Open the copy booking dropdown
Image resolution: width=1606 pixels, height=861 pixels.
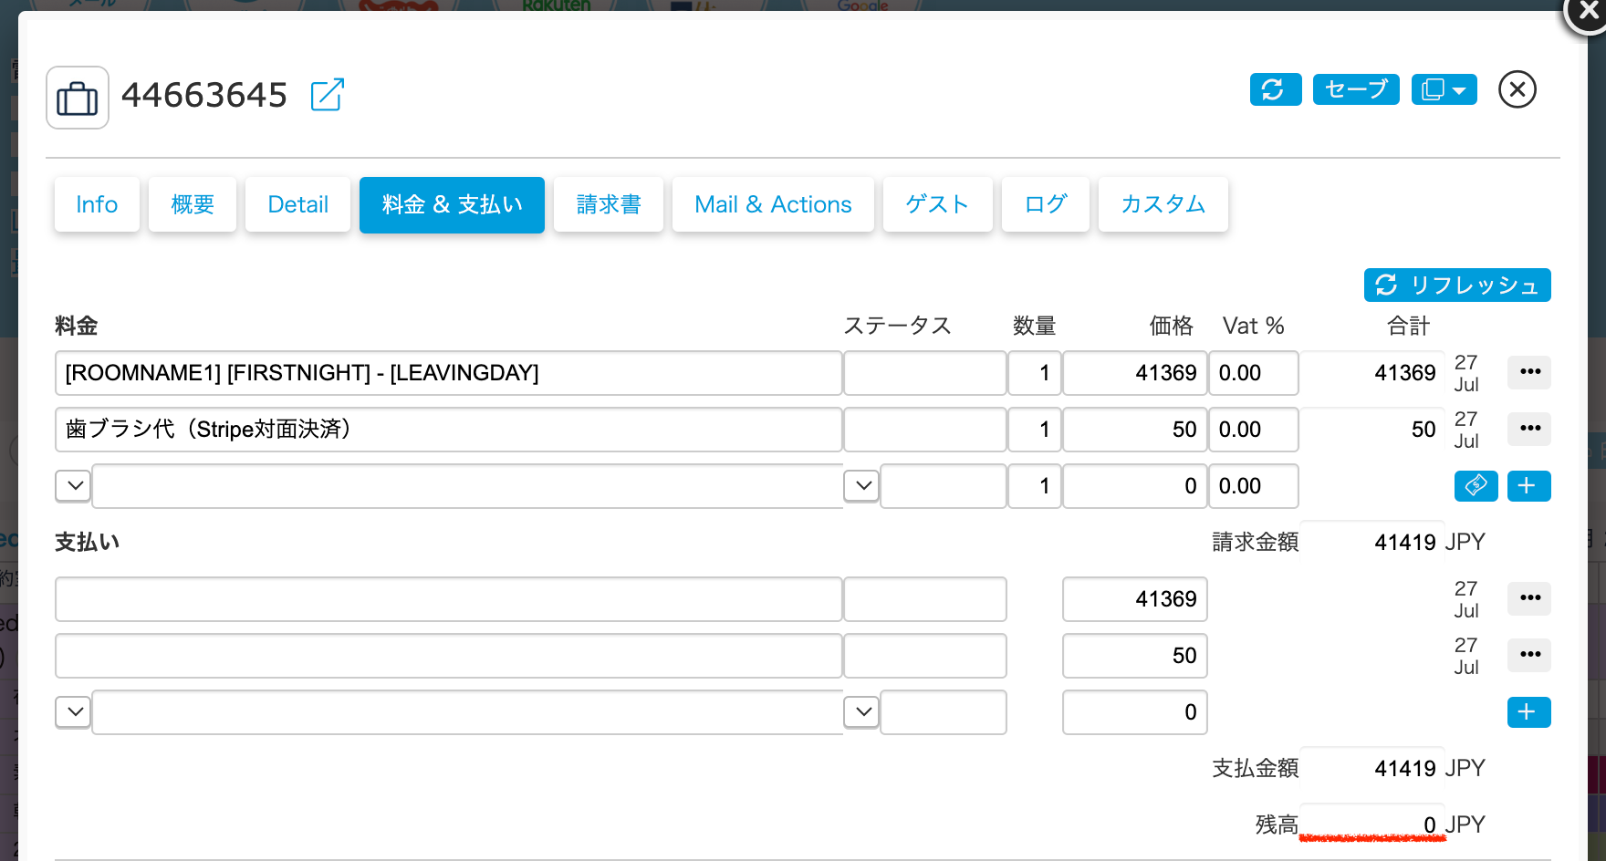click(1444, 89)
